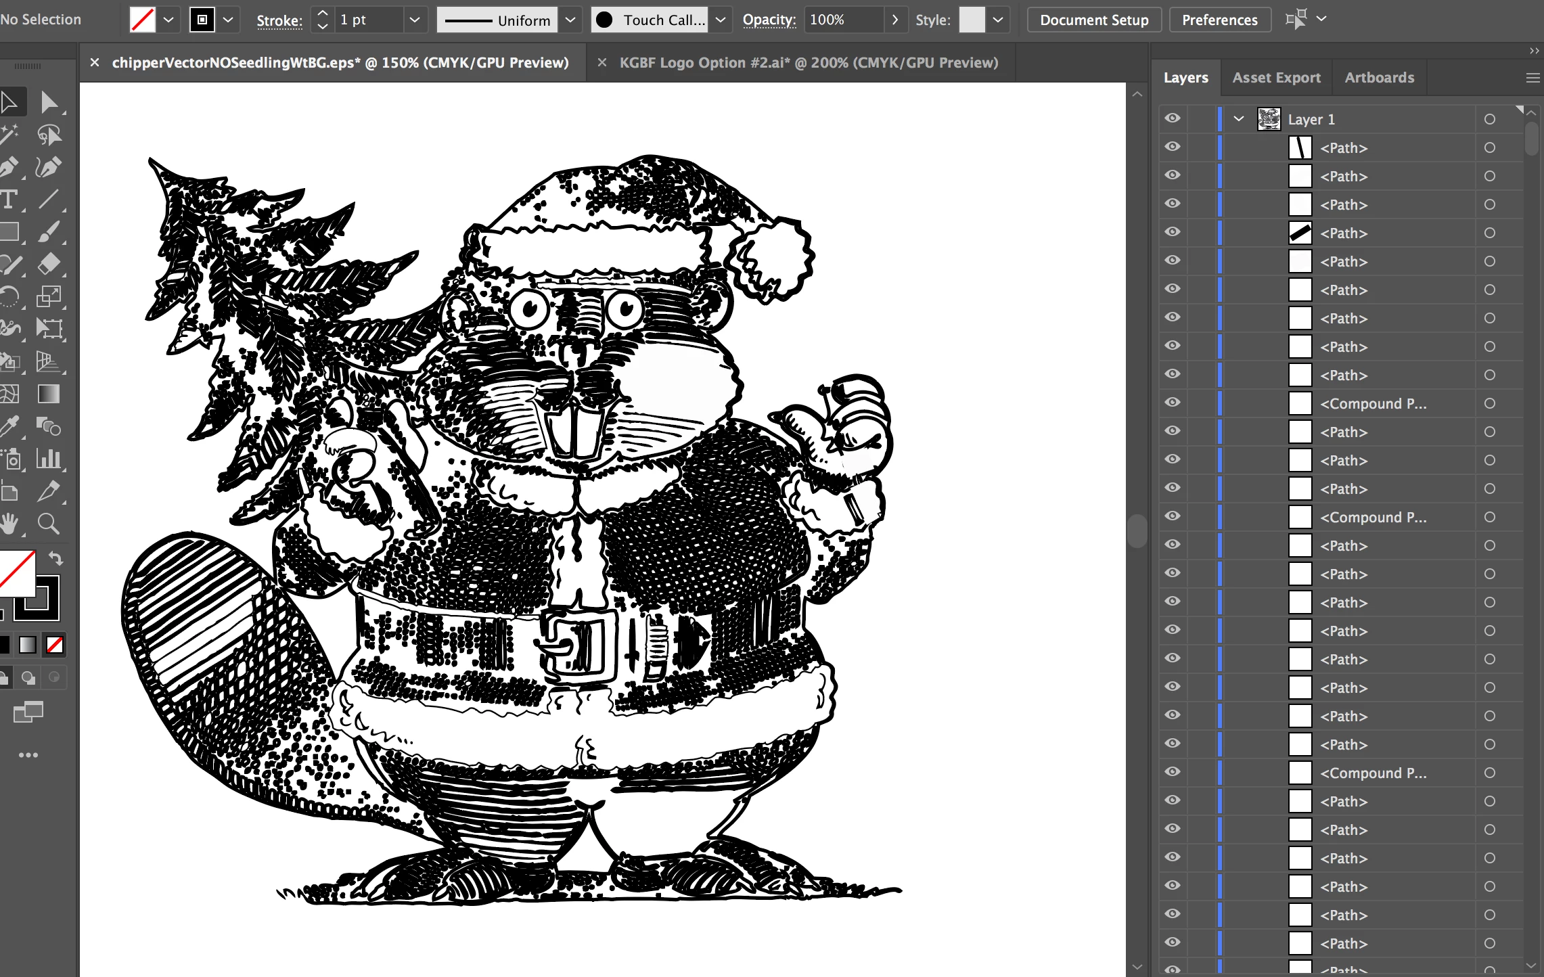Open the Preferences button
The height and width of the screenshot is (977, 1544).
[x=1219, y=20]
